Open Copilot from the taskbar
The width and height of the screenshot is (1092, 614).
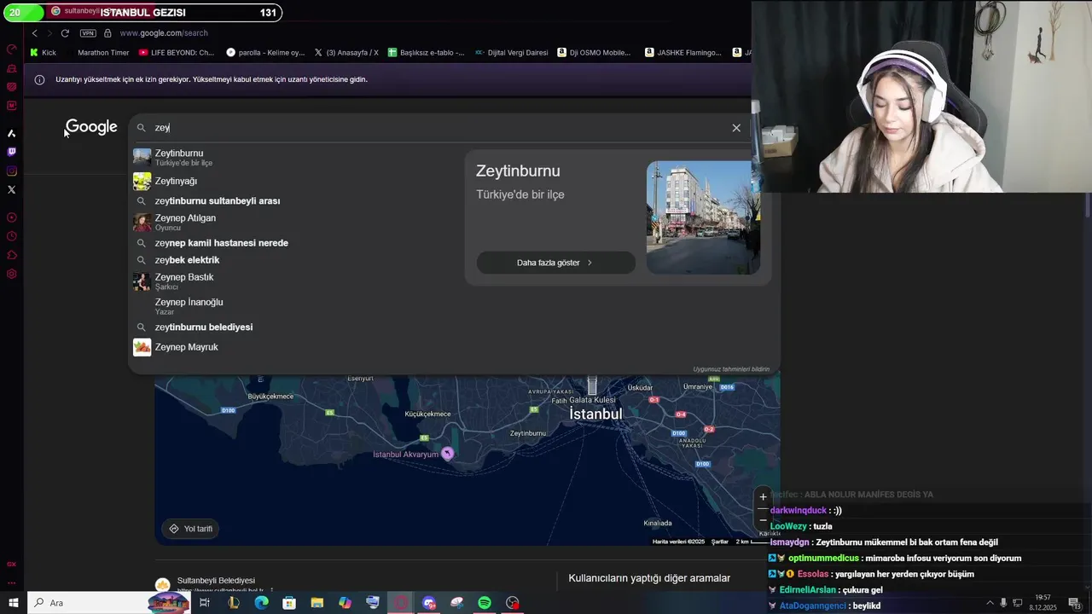345,603
